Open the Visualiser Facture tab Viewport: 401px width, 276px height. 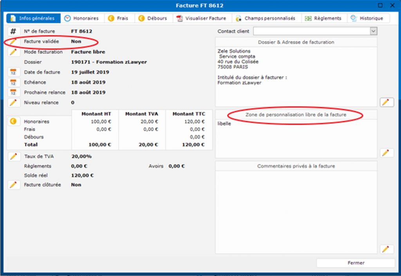tap(201, 18)
